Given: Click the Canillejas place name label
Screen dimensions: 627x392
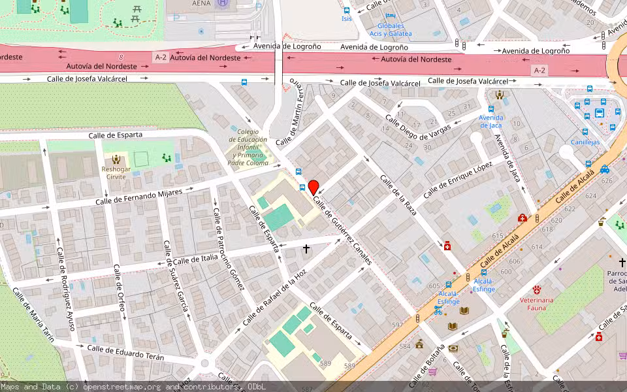Looking at the screenshot, I should [585, 142].
